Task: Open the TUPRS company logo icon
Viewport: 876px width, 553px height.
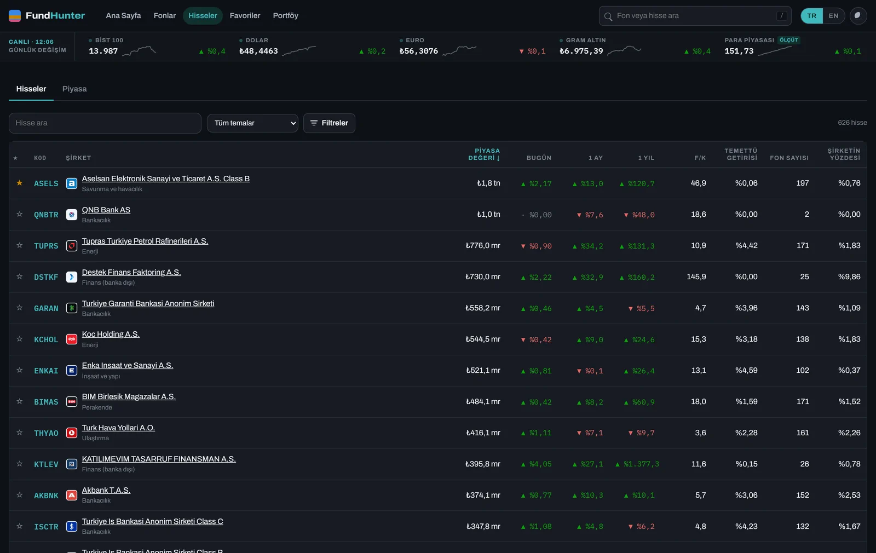Action: tap(71, 246)
